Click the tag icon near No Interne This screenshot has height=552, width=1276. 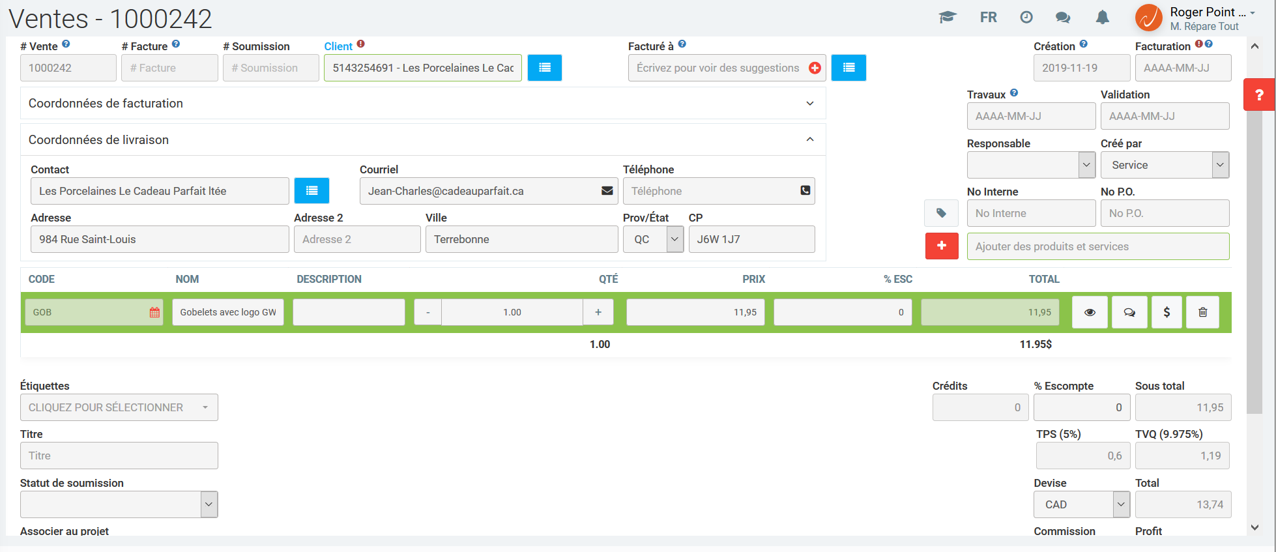[x=941, y=213]
